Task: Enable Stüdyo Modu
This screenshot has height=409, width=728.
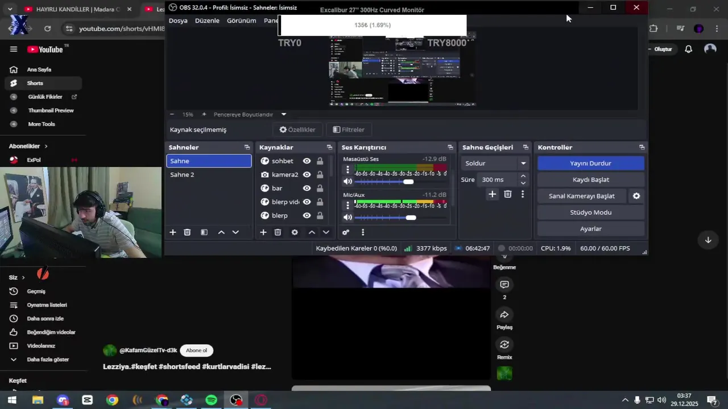Action: [591, 212]
